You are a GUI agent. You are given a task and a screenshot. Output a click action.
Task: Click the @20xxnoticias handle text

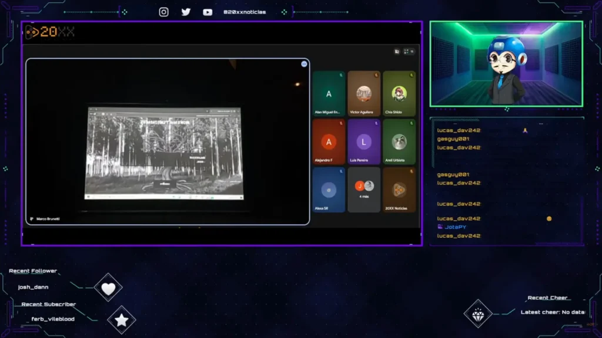tap(245, 12)
